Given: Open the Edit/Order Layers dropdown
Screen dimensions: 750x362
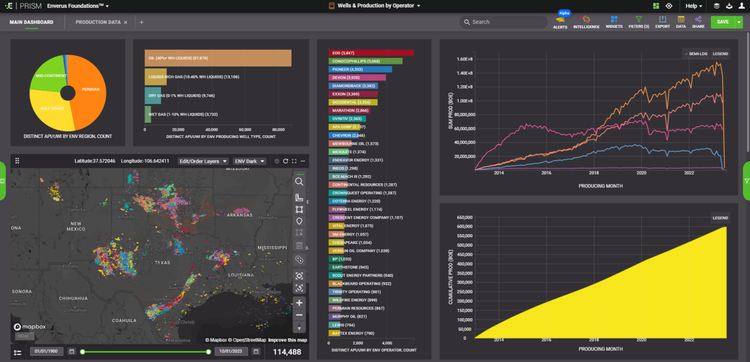Looking at the screenshot, I should pyautogui.click(x=202, y=161).
